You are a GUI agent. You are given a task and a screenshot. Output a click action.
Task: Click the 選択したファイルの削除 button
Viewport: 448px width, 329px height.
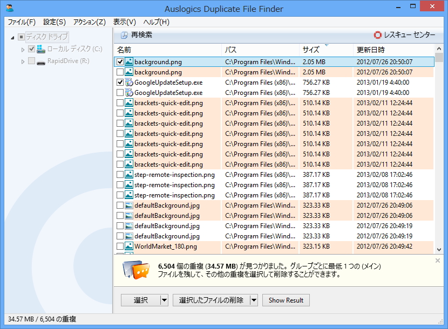coord(212,300)
